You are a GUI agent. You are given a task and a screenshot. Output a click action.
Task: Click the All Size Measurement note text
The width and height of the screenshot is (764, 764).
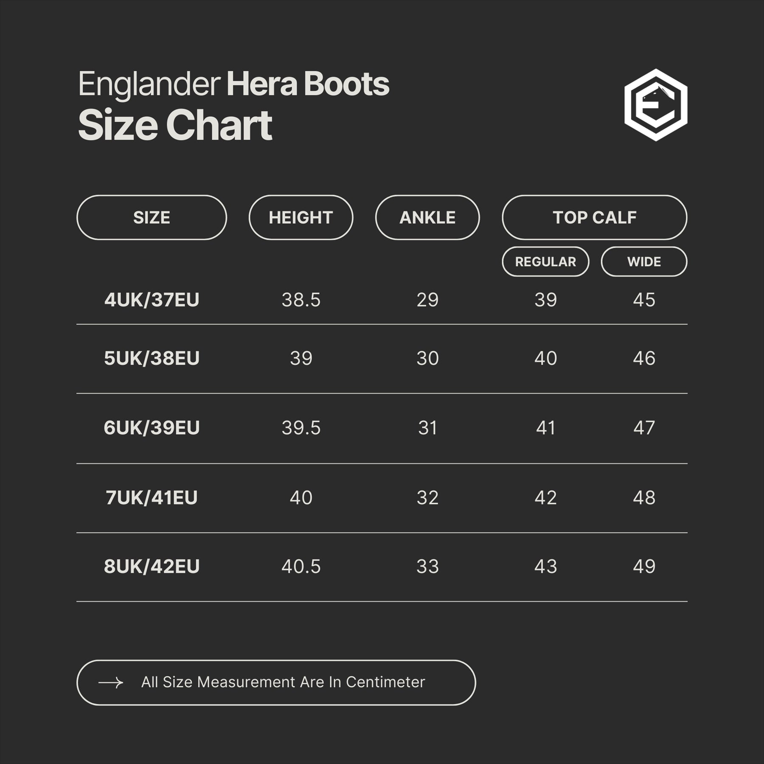pyautogui.click(x=283, y=682)
